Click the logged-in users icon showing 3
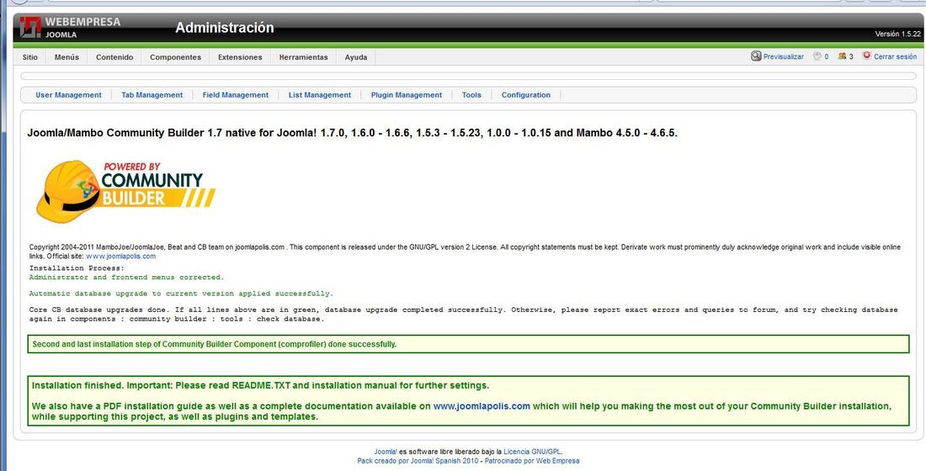 (x=842, y=56)
